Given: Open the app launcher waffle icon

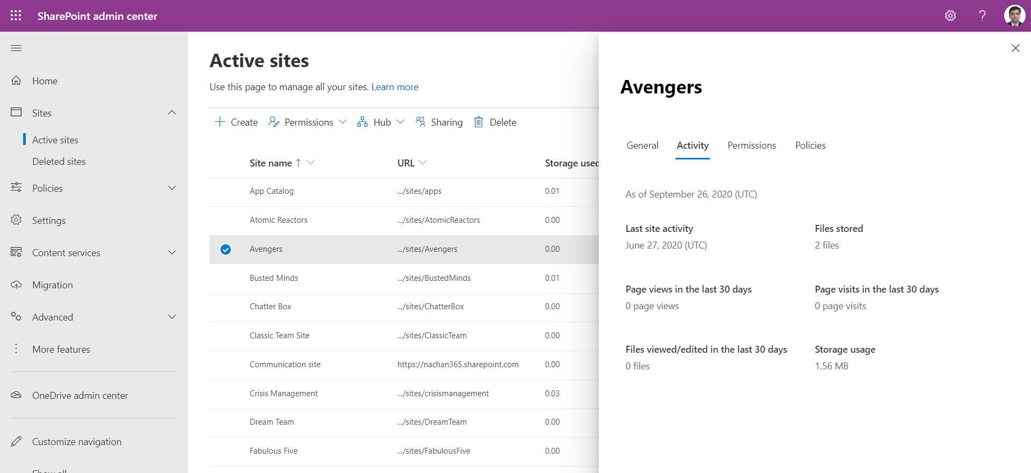Looking at the screenshot, I should (x=16, y=16).
